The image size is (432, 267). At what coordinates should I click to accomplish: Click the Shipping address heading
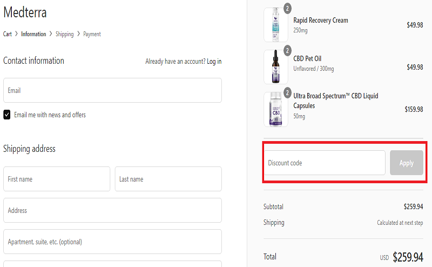pyautogui.click(x=29, y=149)
